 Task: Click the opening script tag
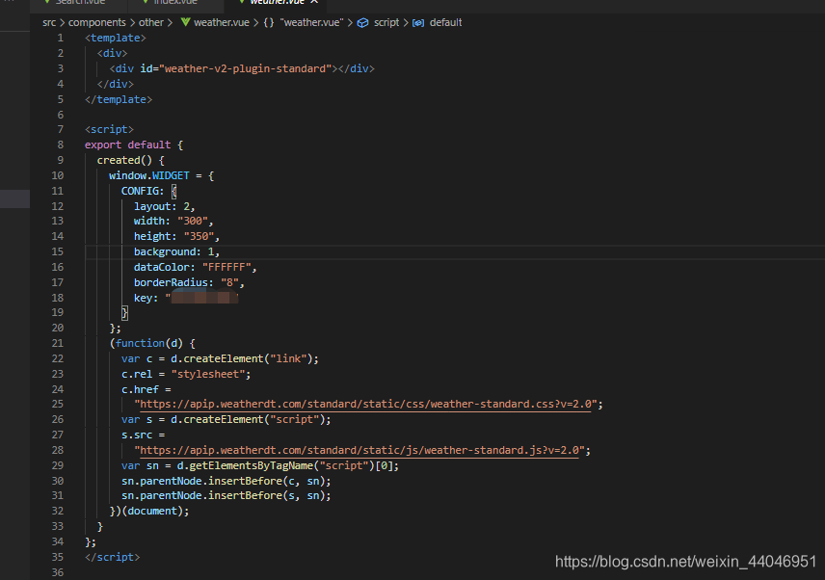[x=109, y=129]
